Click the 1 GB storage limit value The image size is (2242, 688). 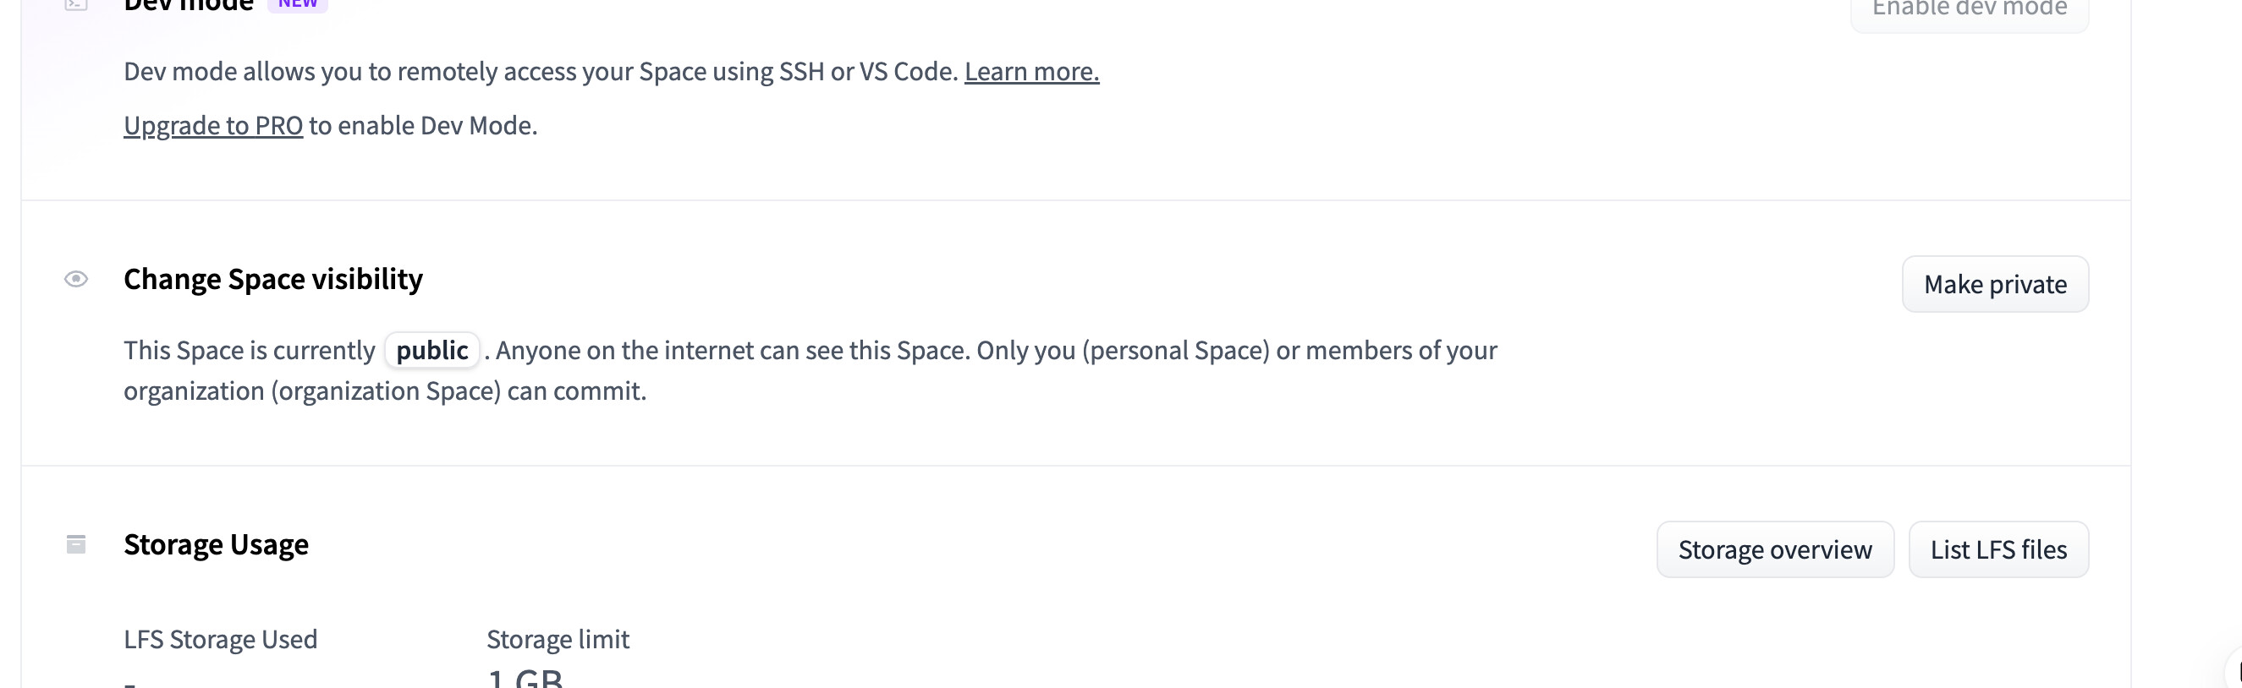(525, 679)
